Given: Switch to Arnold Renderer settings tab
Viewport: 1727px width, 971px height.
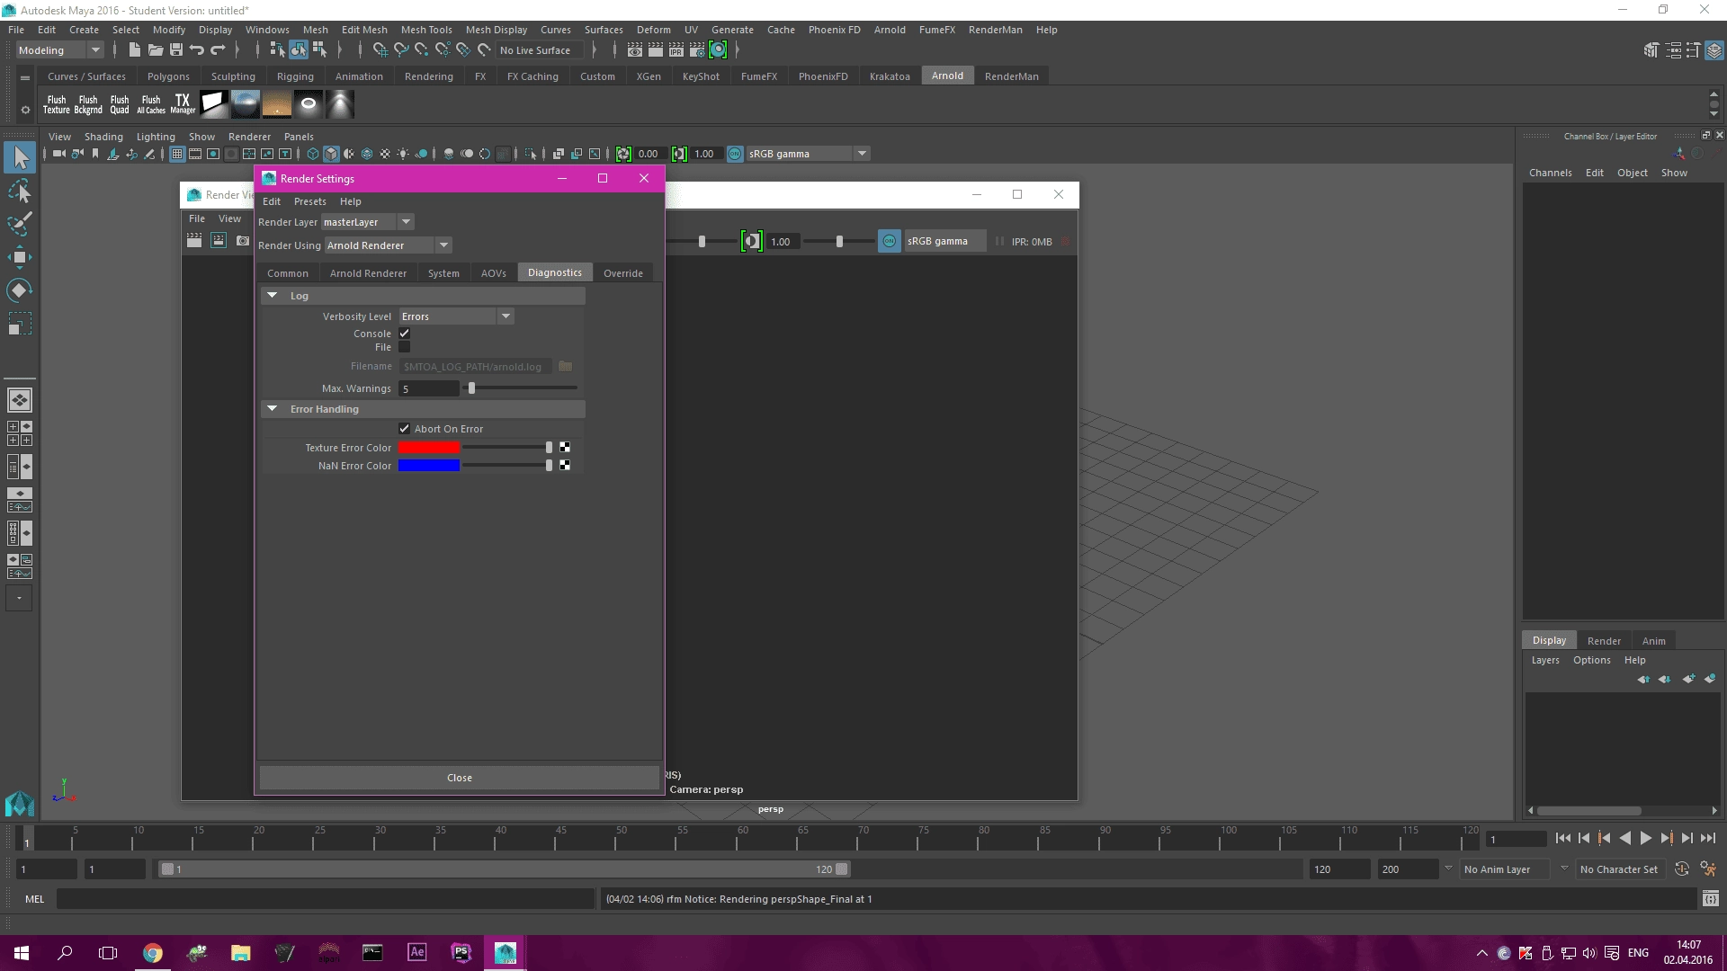Looking at the screenshot, I should [x=368, y=273].
